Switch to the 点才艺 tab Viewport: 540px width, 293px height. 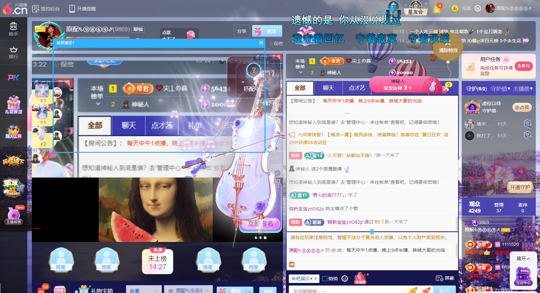coord(357,88)
